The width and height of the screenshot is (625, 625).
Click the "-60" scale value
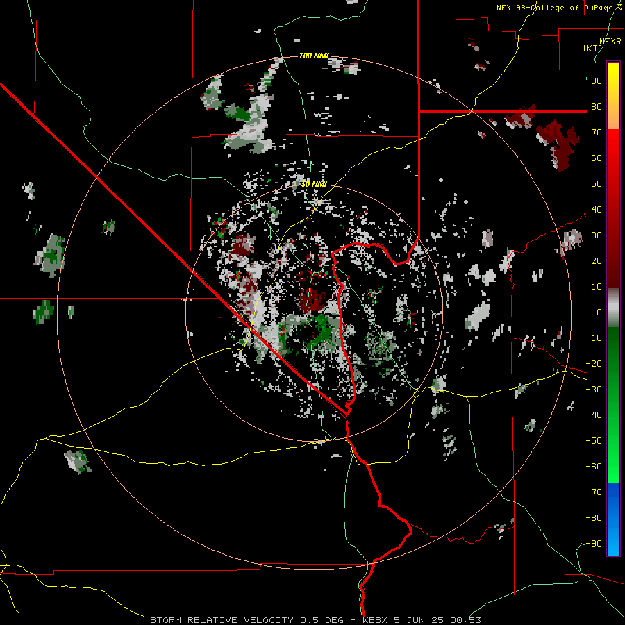click(x=594, y=467)
